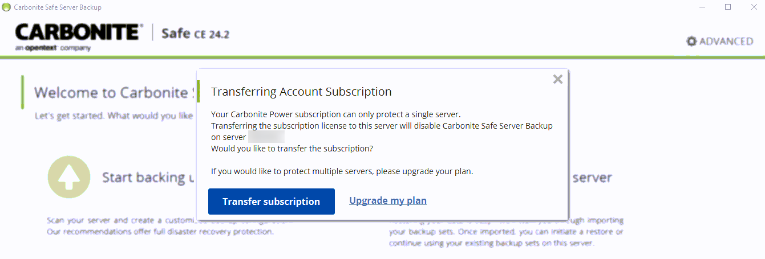Select the Start backing up heading
This screenshot has height=259, width=765.
(144, 178)
